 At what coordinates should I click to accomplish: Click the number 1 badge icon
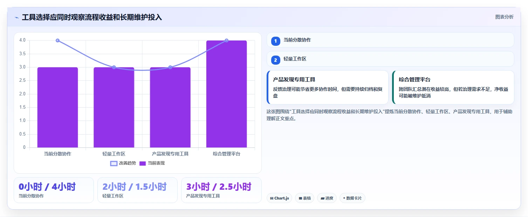275,41
